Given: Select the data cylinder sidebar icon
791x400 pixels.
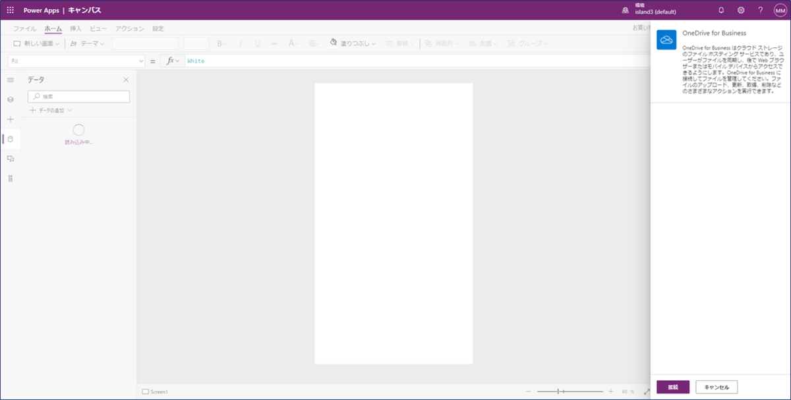Looking at the screenshot, I should [x=10, y=139].
